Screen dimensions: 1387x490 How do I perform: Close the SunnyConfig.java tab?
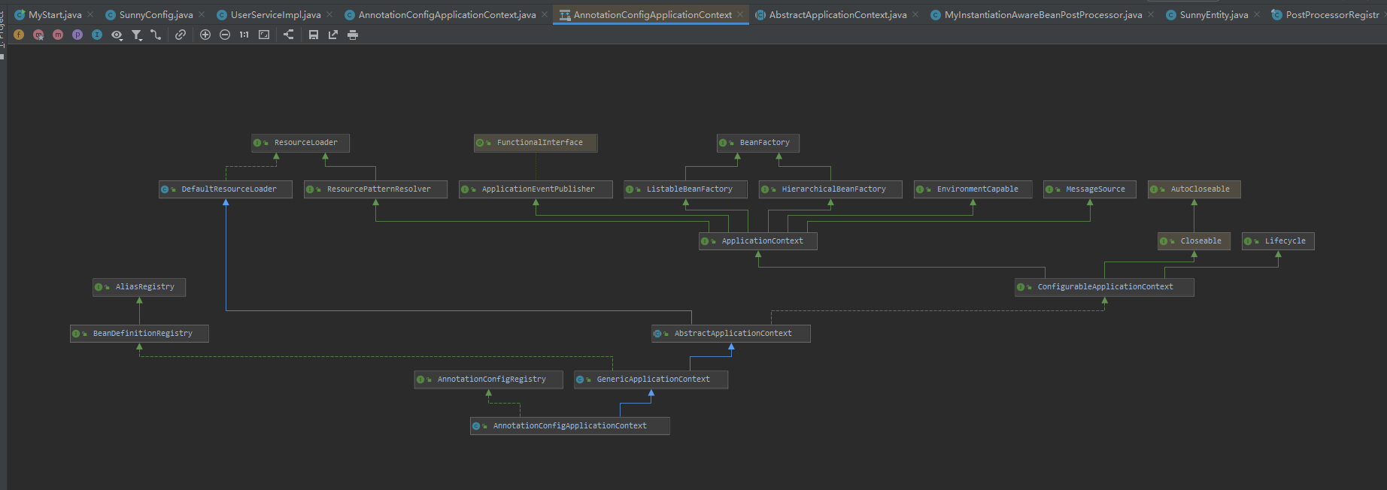tap(202, 14)
